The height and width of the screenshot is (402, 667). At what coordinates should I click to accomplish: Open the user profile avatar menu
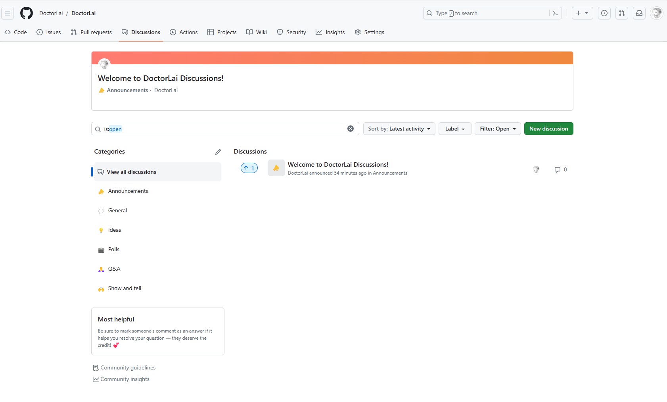point(657,13)
